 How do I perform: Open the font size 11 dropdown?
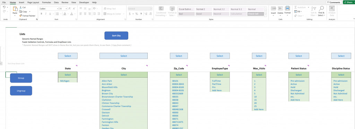[x=66, y=9]
